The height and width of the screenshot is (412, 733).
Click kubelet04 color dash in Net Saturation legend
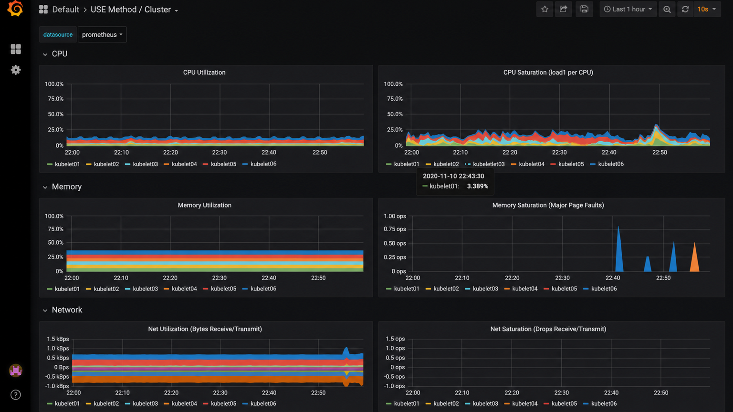507,404
